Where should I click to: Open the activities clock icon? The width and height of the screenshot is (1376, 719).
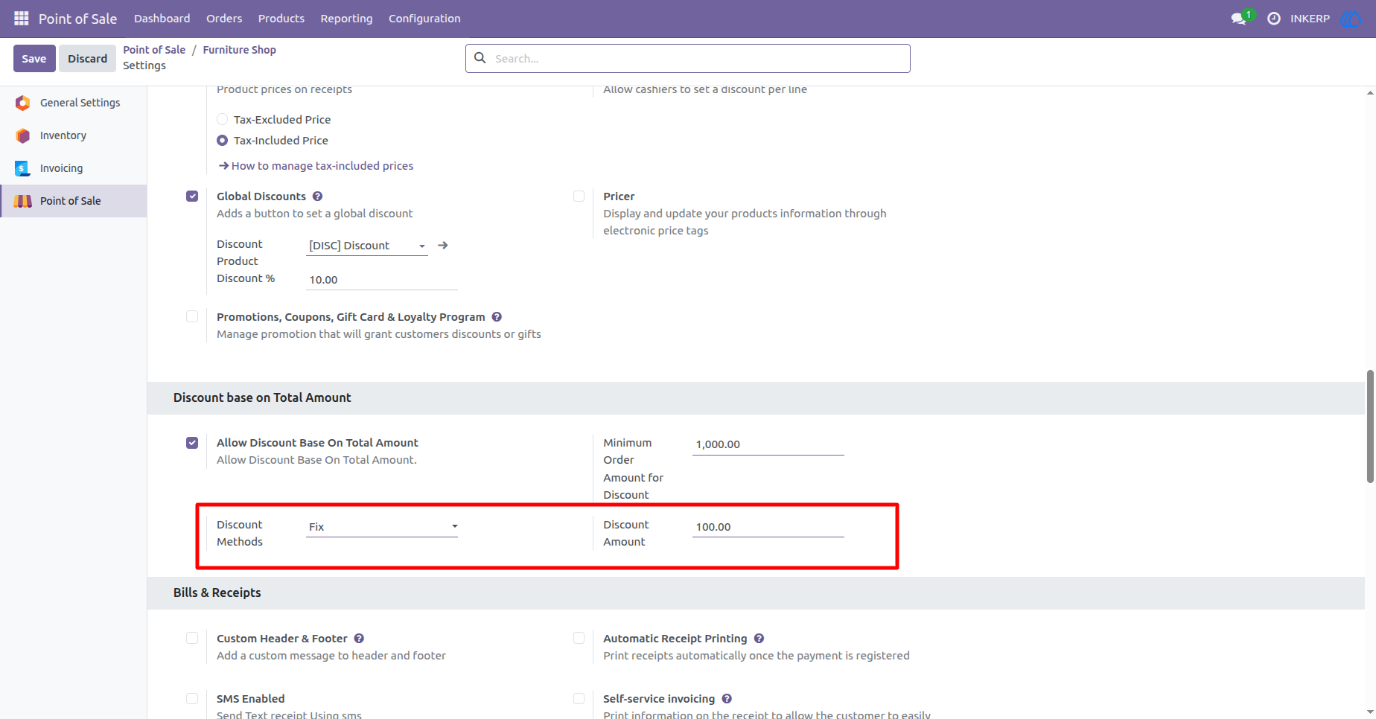1274,19
